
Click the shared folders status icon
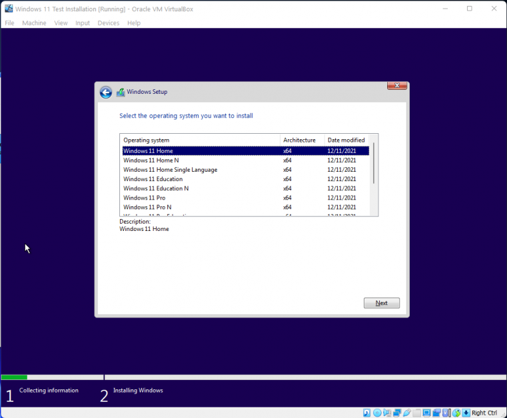click(x=416, y=413)
